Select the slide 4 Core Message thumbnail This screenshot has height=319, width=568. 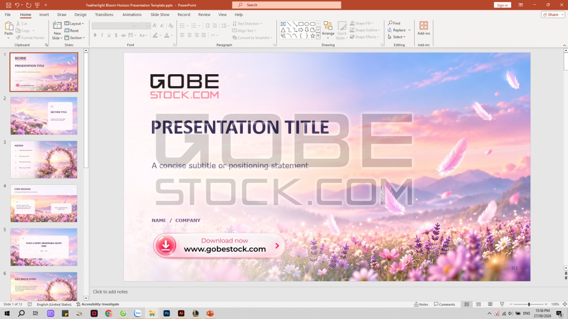coord(44,203)
